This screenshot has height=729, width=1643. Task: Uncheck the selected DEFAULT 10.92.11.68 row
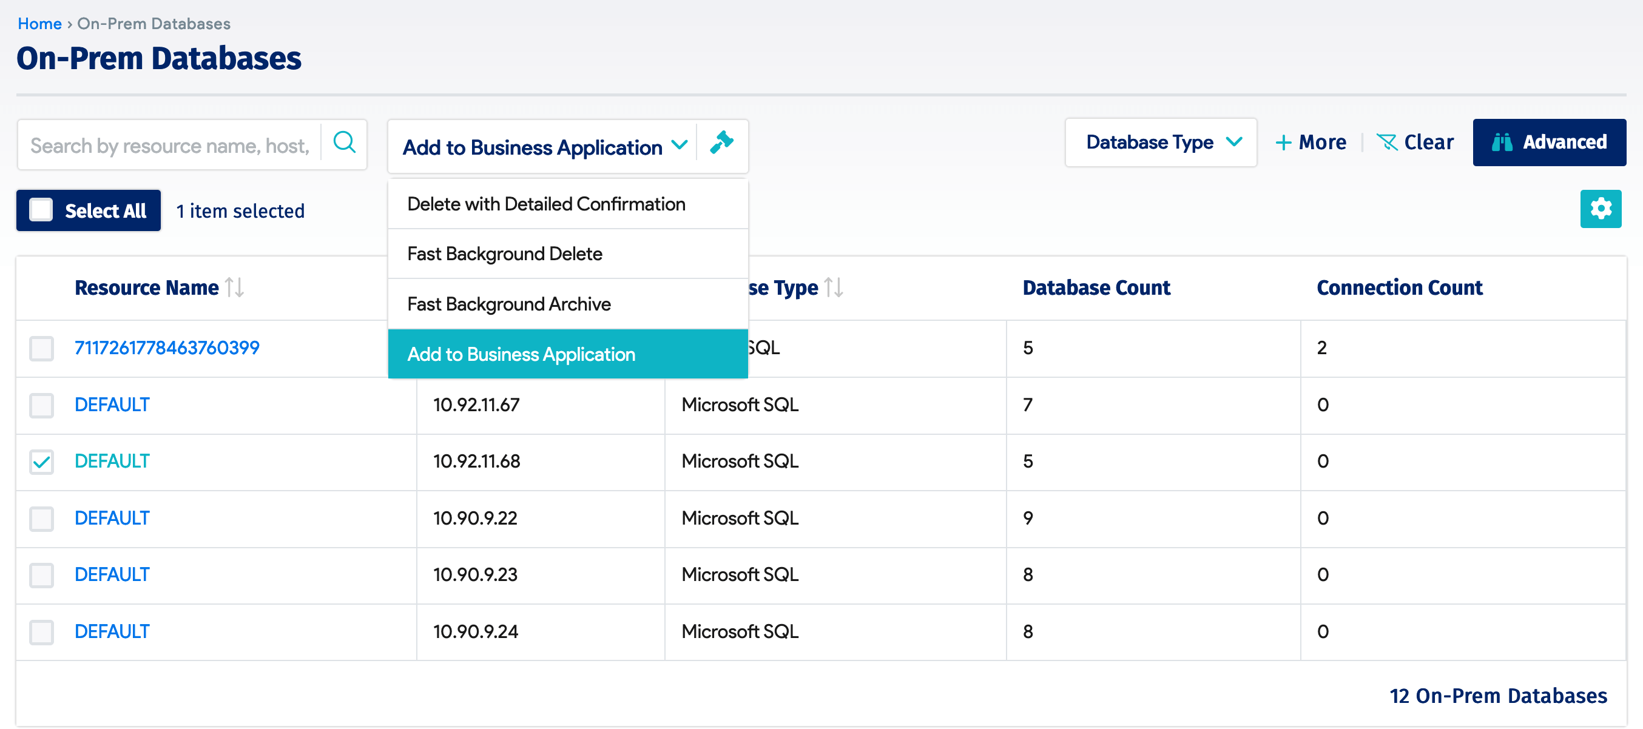pyautogui.click(x=41, y=461)
